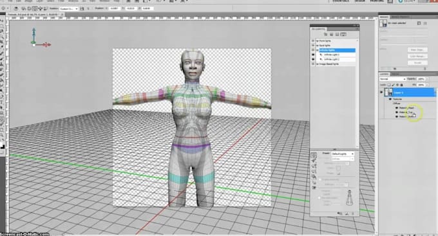This screenshot has height=236, width=438.
Task: Toggle lock image pixels brush icon
Action: click(x=393, y=85)
